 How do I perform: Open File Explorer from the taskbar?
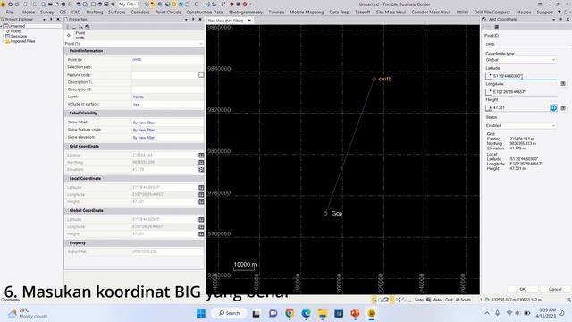click(x=323, y=313)
